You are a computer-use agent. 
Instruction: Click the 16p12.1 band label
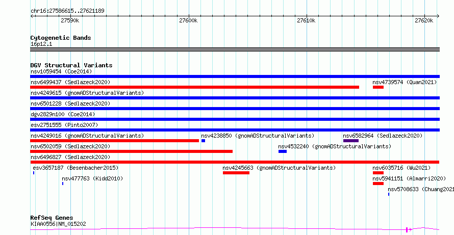tap(41, 44)
